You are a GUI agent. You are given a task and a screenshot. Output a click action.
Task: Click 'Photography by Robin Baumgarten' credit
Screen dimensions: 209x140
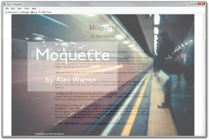[50, 134]
